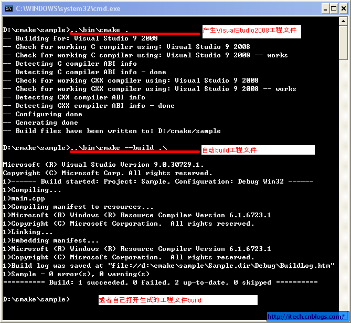Click the "Build log was saved at" line
351x323 pixels.
point(169,266)
